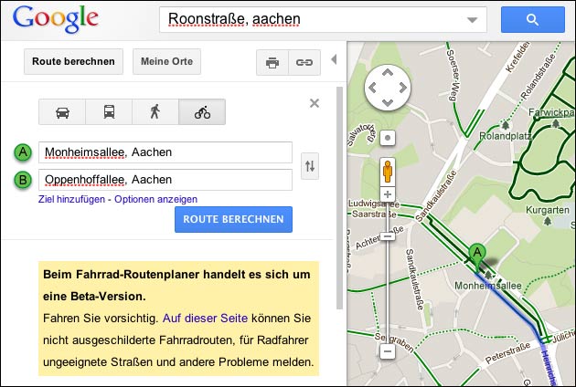Viewport: 576px width, 387px height.
Task: Click the Saarstraße label on map
Action: (374, 214)
